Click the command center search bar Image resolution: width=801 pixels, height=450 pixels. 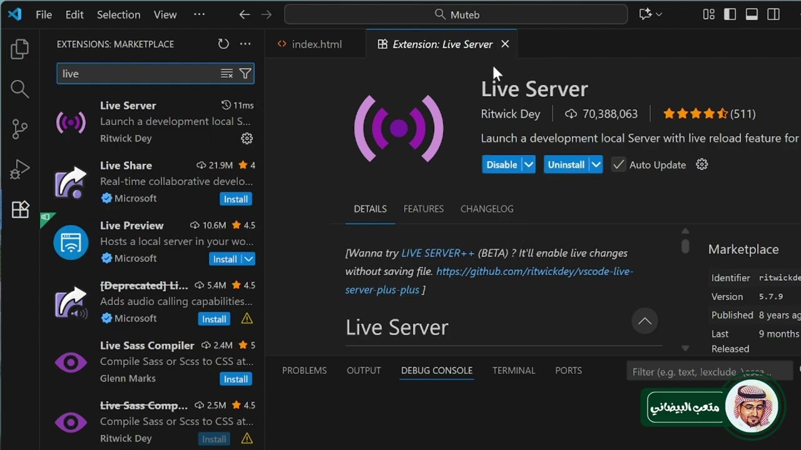pos(456,14)
